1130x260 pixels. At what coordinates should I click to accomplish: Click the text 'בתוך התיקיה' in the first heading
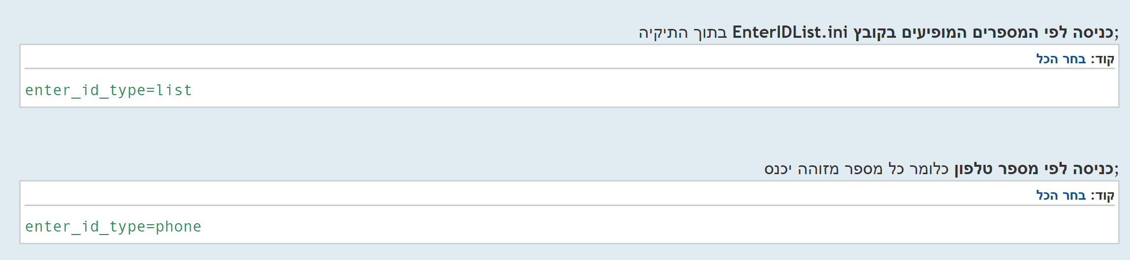click(x=683, y=32)
